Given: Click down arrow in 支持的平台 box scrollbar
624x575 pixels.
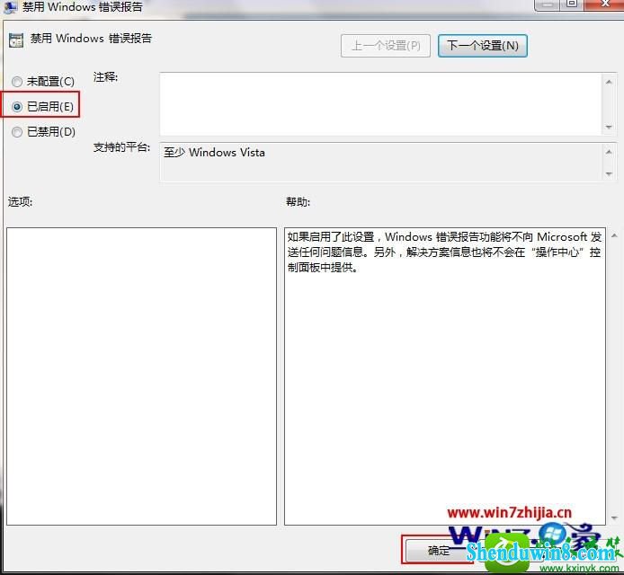Looking at the screenshot, I should pyautogui.click(x=609, y=173).
